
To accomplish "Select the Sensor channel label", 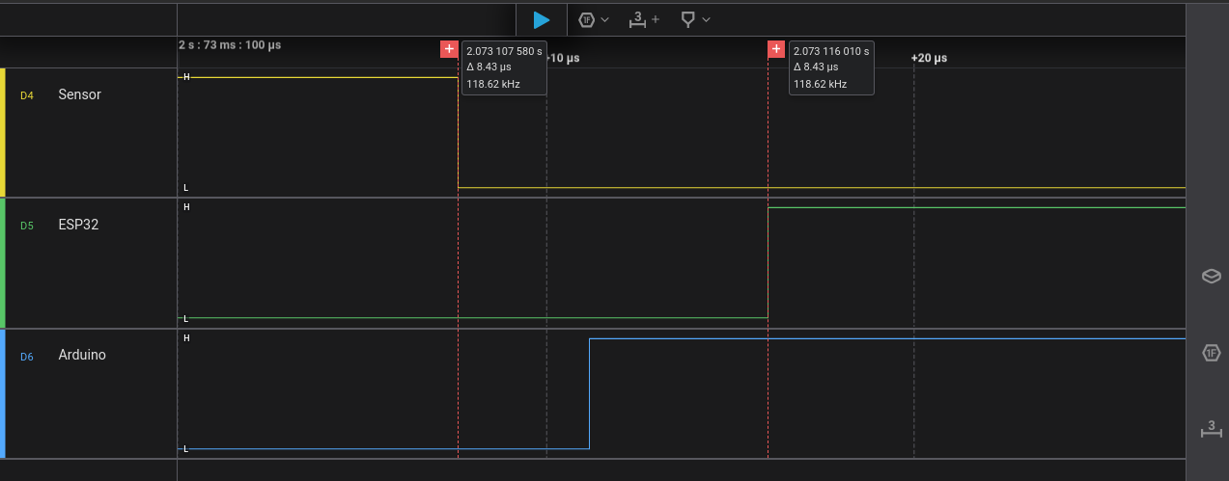I will 79,94.
